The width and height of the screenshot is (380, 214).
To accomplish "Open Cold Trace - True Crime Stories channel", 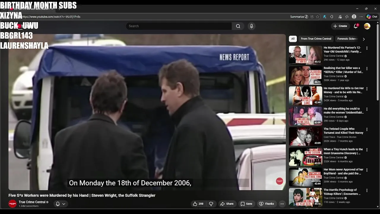I will [340, 137].
